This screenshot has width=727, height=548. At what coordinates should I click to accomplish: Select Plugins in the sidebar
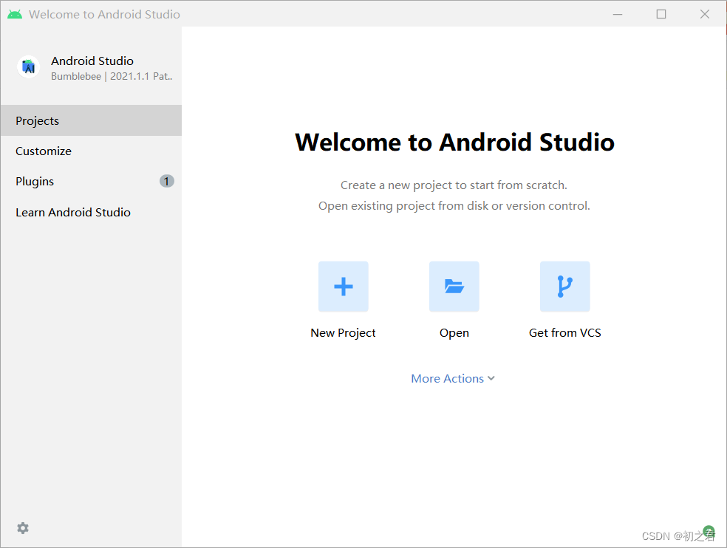[x=35, y=181]
